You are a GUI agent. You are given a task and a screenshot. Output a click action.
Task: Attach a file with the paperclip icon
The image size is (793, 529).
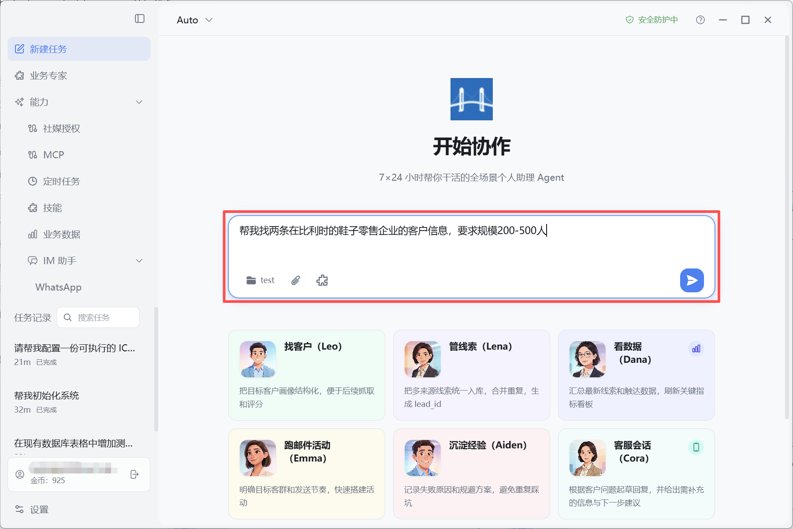tap(296, 280)
